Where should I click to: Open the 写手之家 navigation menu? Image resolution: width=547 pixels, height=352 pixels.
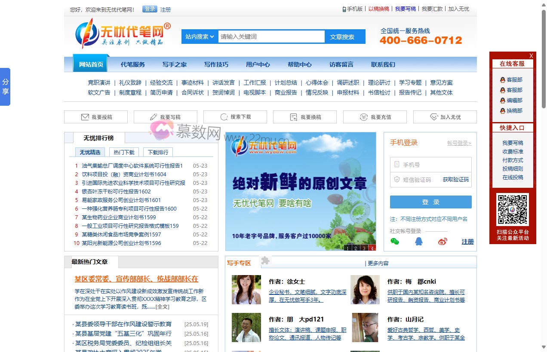click(174, 64)
